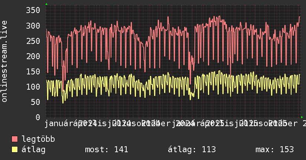Click the 'átlag: 113' statistic

point(192,150)
